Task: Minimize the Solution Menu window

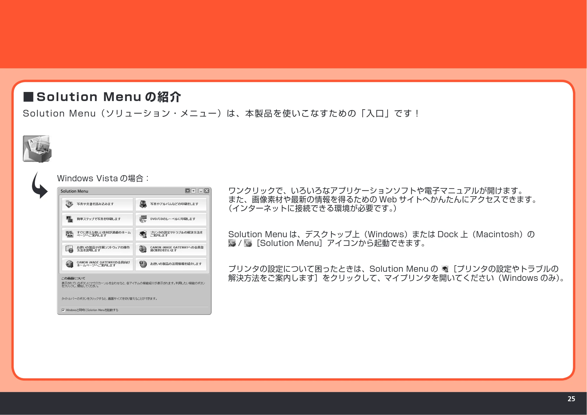Action: tap(201, 191)
